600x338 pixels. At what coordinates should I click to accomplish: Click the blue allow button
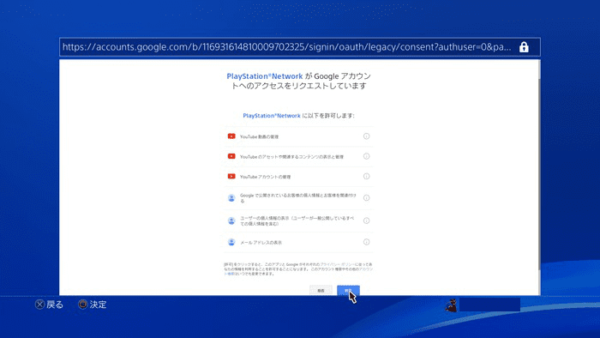348,290
